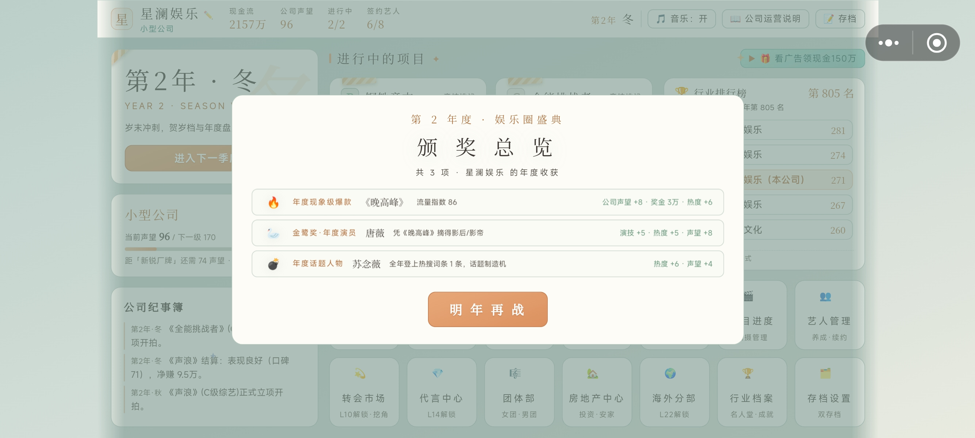Screen dimensions: 975x438
Task: Open 海外分部 globe panel
Action: (x=674, y=393)
